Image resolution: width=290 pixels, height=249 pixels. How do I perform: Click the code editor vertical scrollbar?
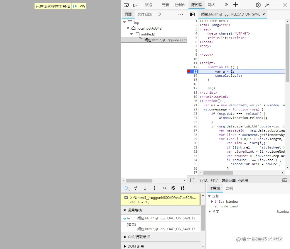pos(287,53)
